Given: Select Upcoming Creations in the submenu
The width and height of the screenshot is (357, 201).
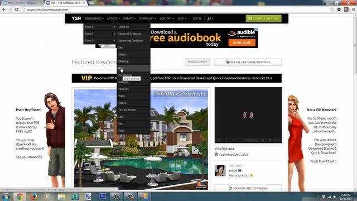Looking at the screenshot, I should 134,41.
